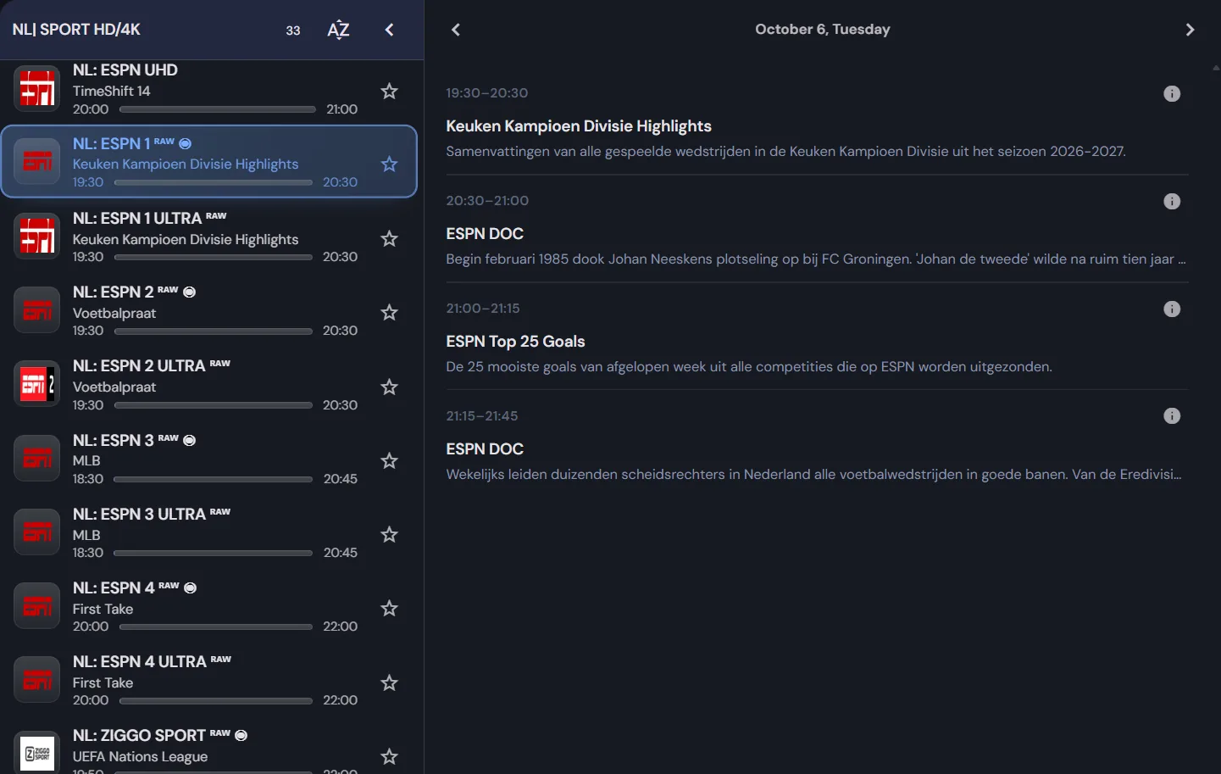
Task: Star the NL: ESPN 1 ULTRA channel
Action: [x=389, y=238]
